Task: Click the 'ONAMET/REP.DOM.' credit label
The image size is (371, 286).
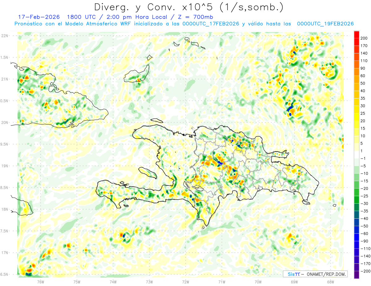Action: (326, 274)
